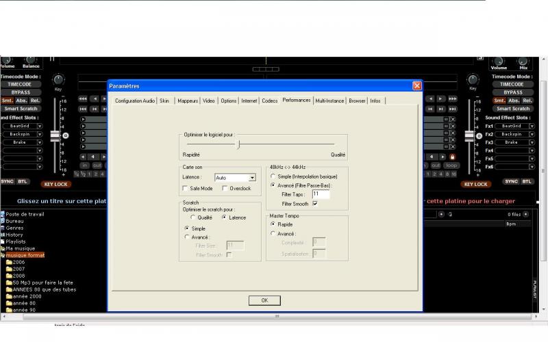Screen dimensions: 548x342
Task: Open the Latence dropdown
Action: click(252, 177)
